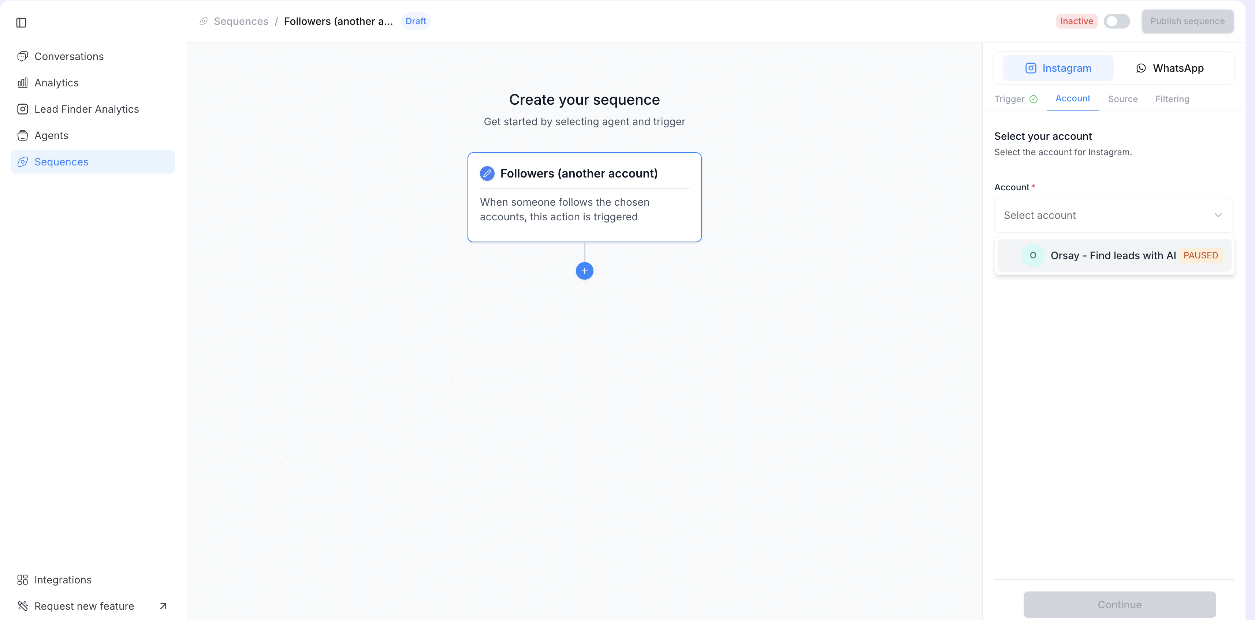
Task: Click the Analytics bar chart icon
Action: click(x=22, y=83)
